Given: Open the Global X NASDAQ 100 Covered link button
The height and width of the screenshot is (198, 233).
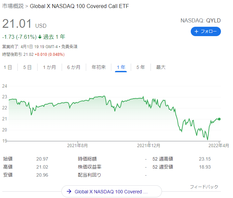Looking at the screenshot, I should coord(111,191).
